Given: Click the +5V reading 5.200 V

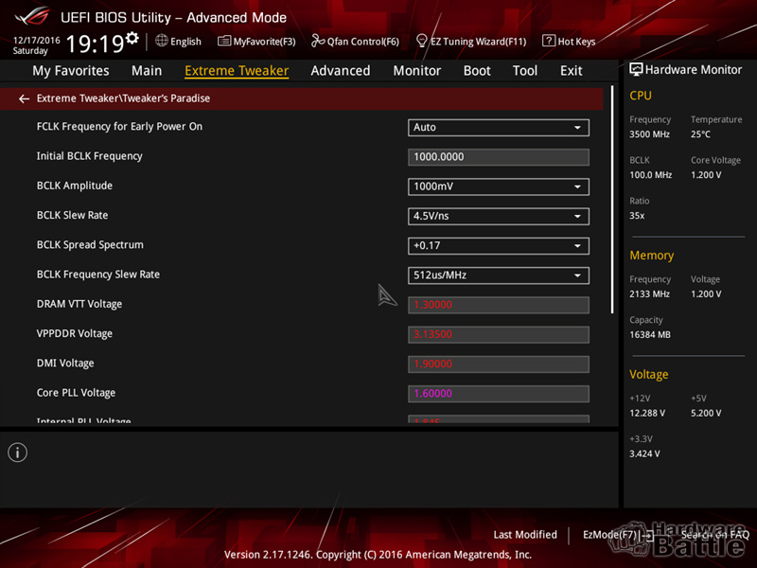Looking at the screenshot, I should pos(706,414).
